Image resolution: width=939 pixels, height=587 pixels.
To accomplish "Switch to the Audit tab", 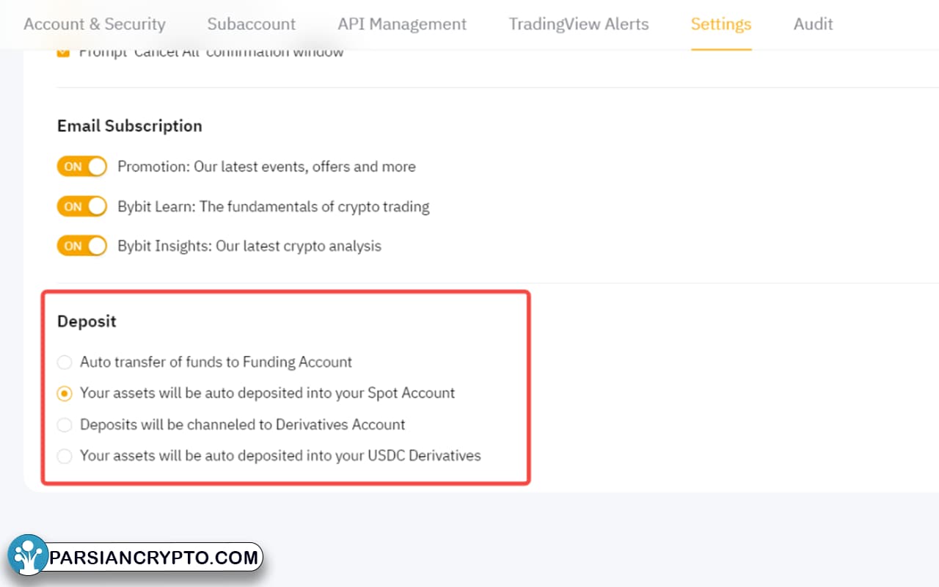I will click(813, 24).
